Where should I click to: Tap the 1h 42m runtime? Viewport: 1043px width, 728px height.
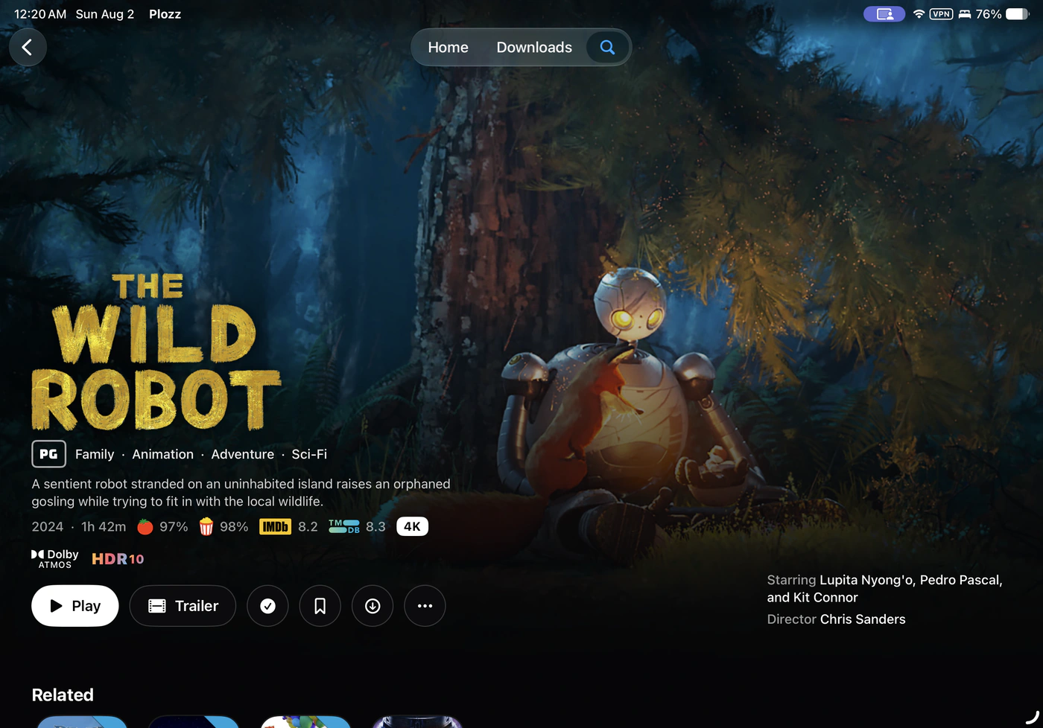[104, 527]
